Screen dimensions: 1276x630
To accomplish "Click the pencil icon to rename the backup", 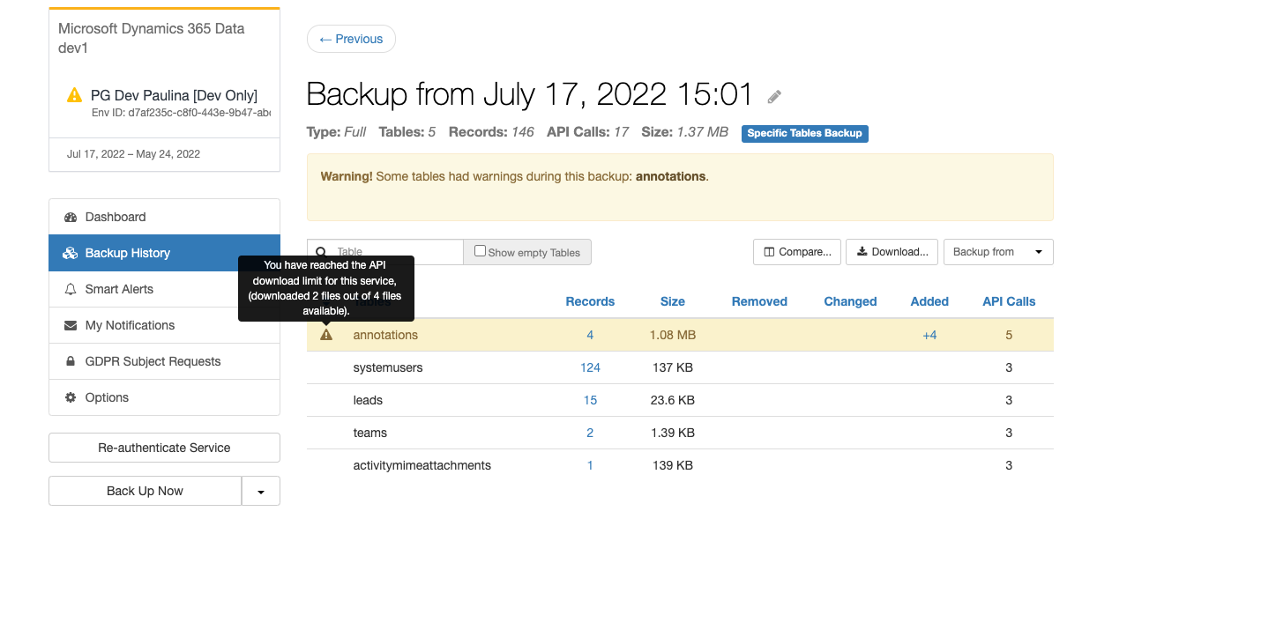I will click(x=773, y=96).
